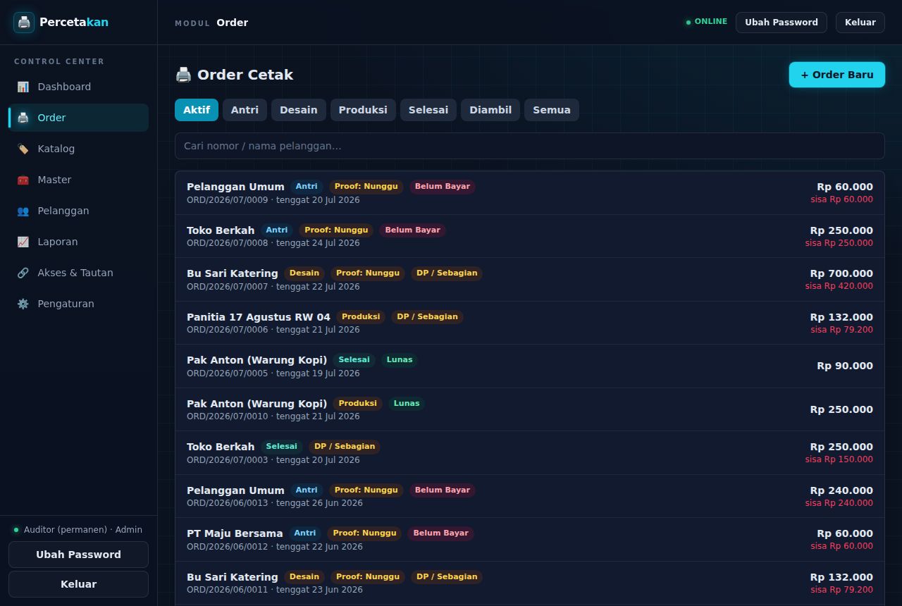Open Akses & Tautan link icon
Screen dimensions: 902x606
pyautogui.click(x=23, y=273)
